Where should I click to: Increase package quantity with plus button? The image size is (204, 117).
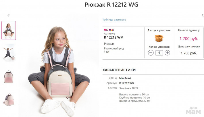[x=167, y=53]
